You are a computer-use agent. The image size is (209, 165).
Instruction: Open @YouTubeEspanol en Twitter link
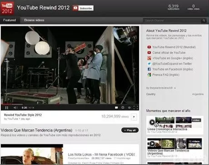[x=172, y=64]
